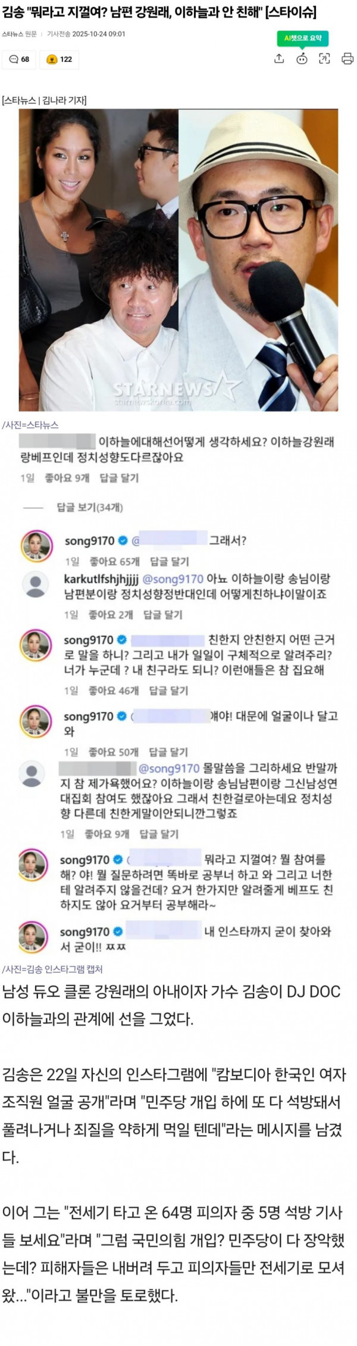Click the print icon
The image size is (357, 1346).
[x=347, y=58]
